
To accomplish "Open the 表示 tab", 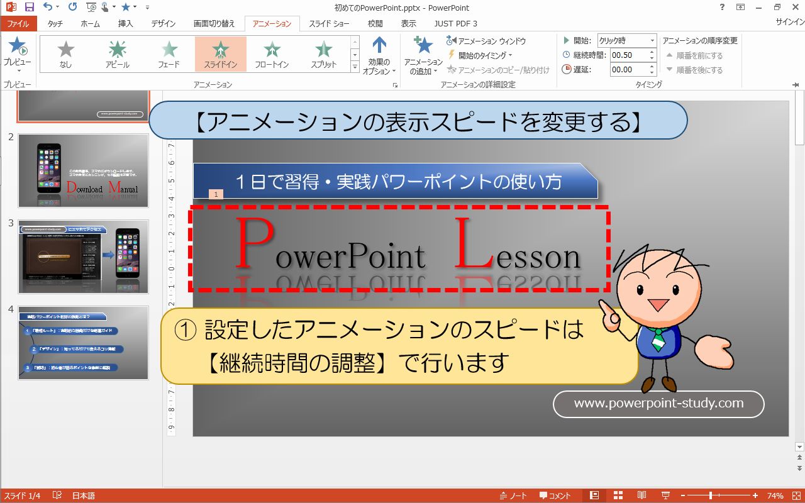I will (x=409, y=24).
